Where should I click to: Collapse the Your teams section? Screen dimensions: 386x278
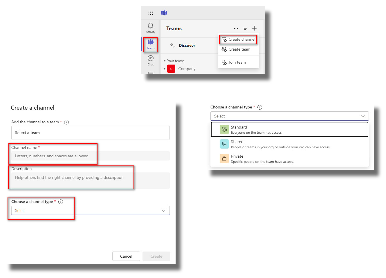pos(165,61)
